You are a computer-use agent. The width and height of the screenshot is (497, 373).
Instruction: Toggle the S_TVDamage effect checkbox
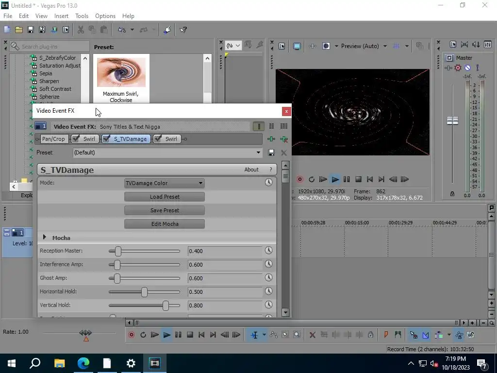[107, 138]
